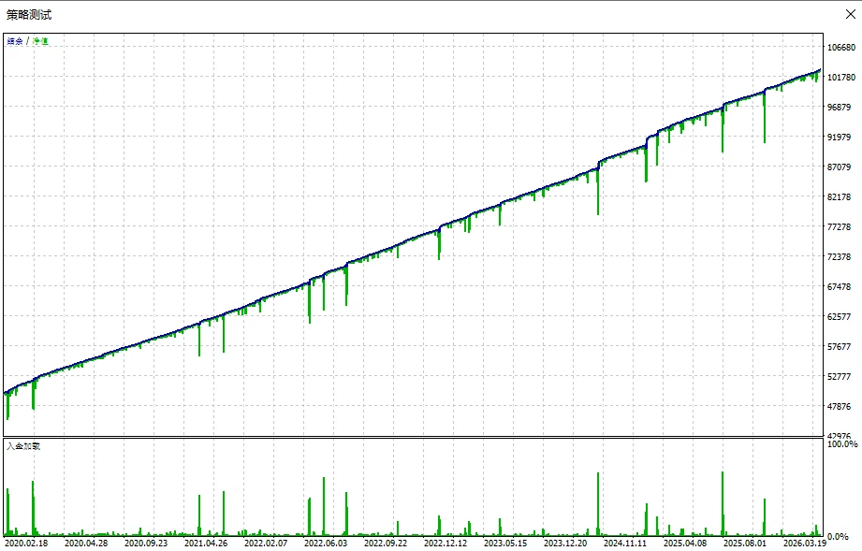
Task: Close the 策略测试 window
Action: 851,14
